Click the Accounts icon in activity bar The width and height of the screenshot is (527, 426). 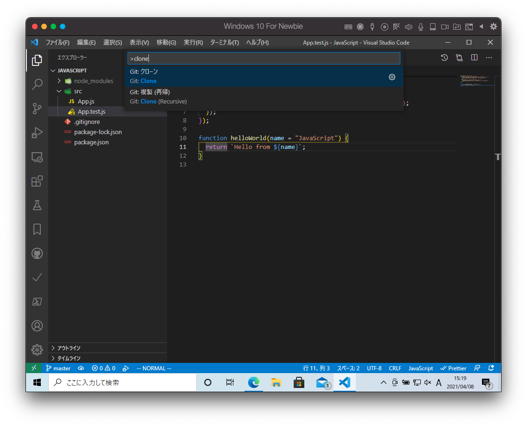pos(37,326)
